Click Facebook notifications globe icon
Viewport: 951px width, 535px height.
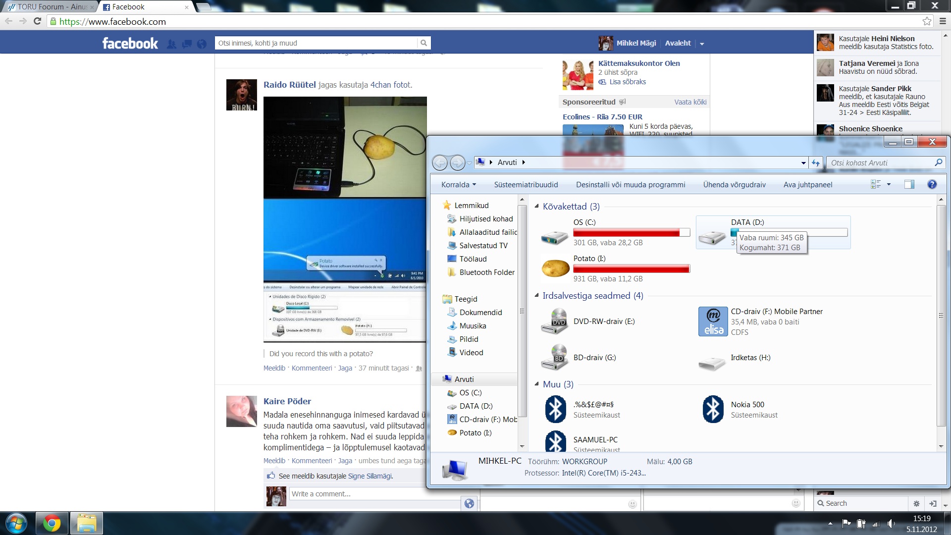(202, 44)
